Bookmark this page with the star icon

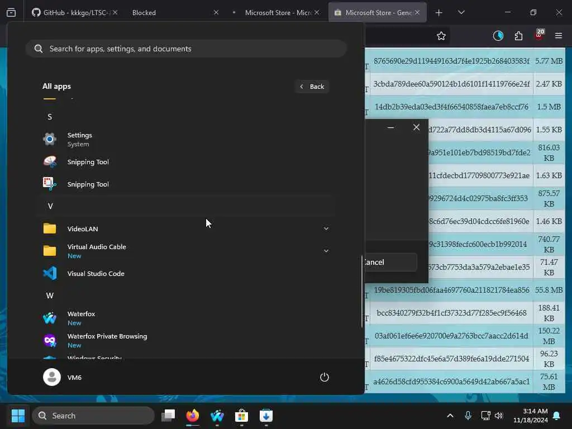[x=441, y=36]
